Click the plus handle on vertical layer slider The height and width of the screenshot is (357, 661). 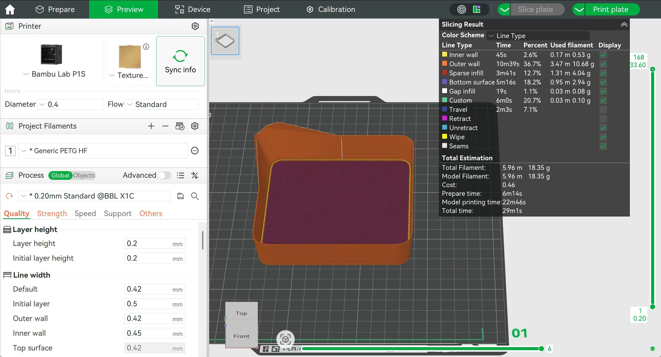click(x=653, y=69)
